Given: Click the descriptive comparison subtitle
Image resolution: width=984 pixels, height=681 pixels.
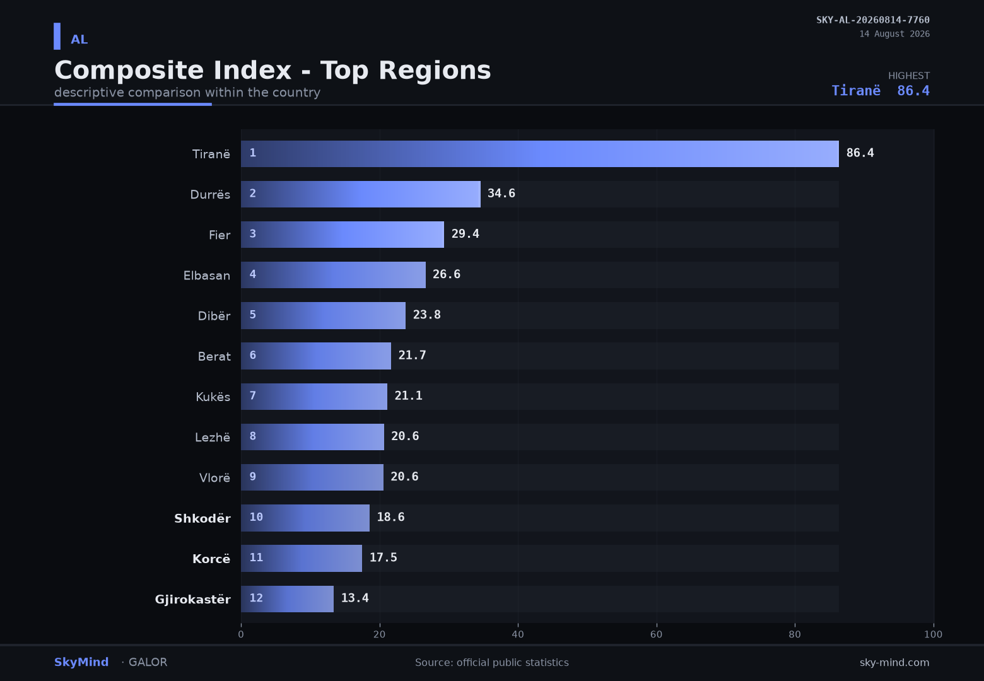Looking at the screenshot, I should click(x=187, y=93).
